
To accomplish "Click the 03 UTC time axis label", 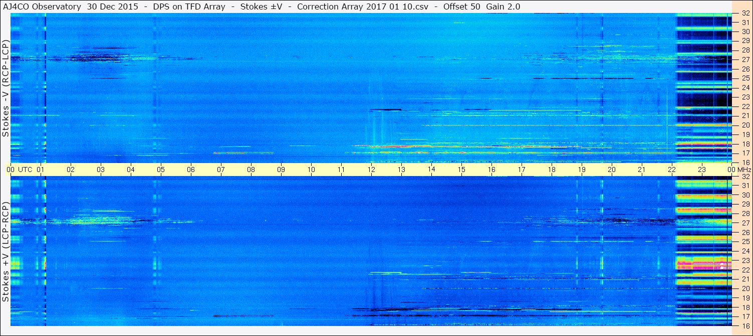I will [x=101, y=169].
